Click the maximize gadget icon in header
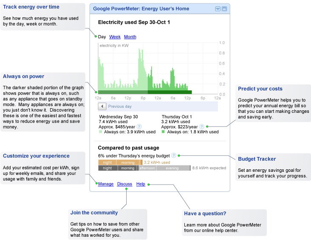The image size is (311, 241). [x=224, y=9]
